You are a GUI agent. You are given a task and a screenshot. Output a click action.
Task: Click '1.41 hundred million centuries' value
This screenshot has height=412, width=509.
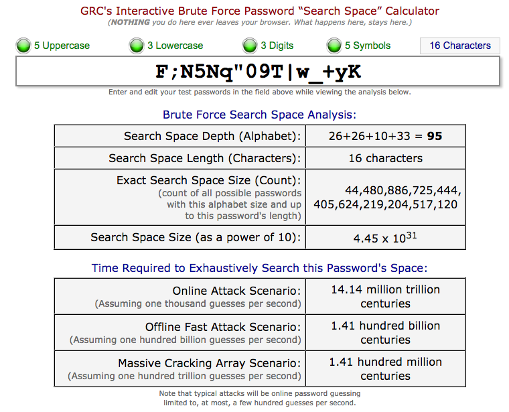click(x=385, y=369)
